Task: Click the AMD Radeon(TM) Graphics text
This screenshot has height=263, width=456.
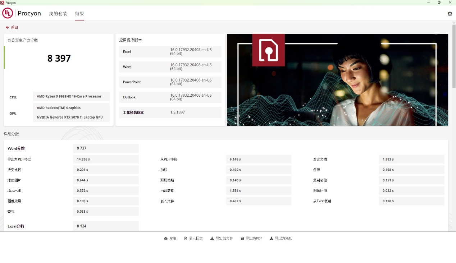Action: (x=59, y=108)
